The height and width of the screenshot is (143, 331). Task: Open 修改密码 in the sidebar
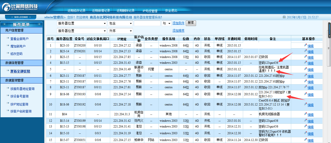point(16,54)
